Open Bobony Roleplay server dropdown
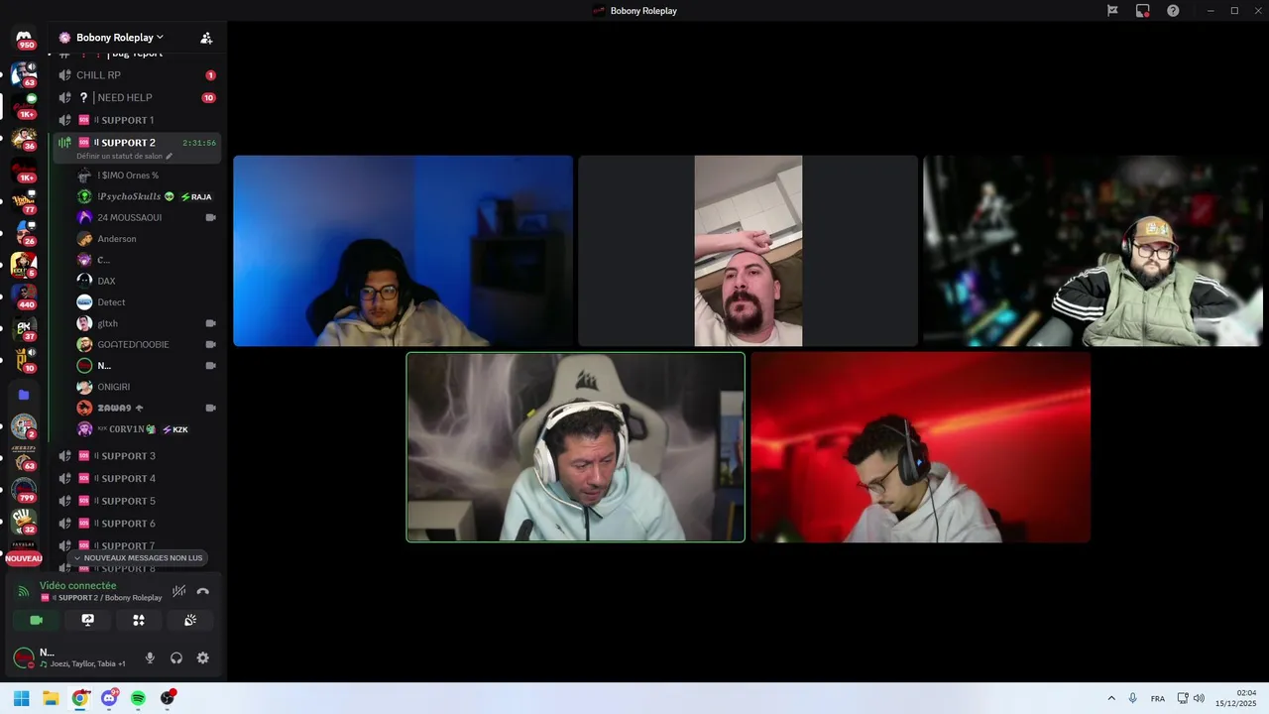The height and width of the screenshot is (714, 1269). 119,38
